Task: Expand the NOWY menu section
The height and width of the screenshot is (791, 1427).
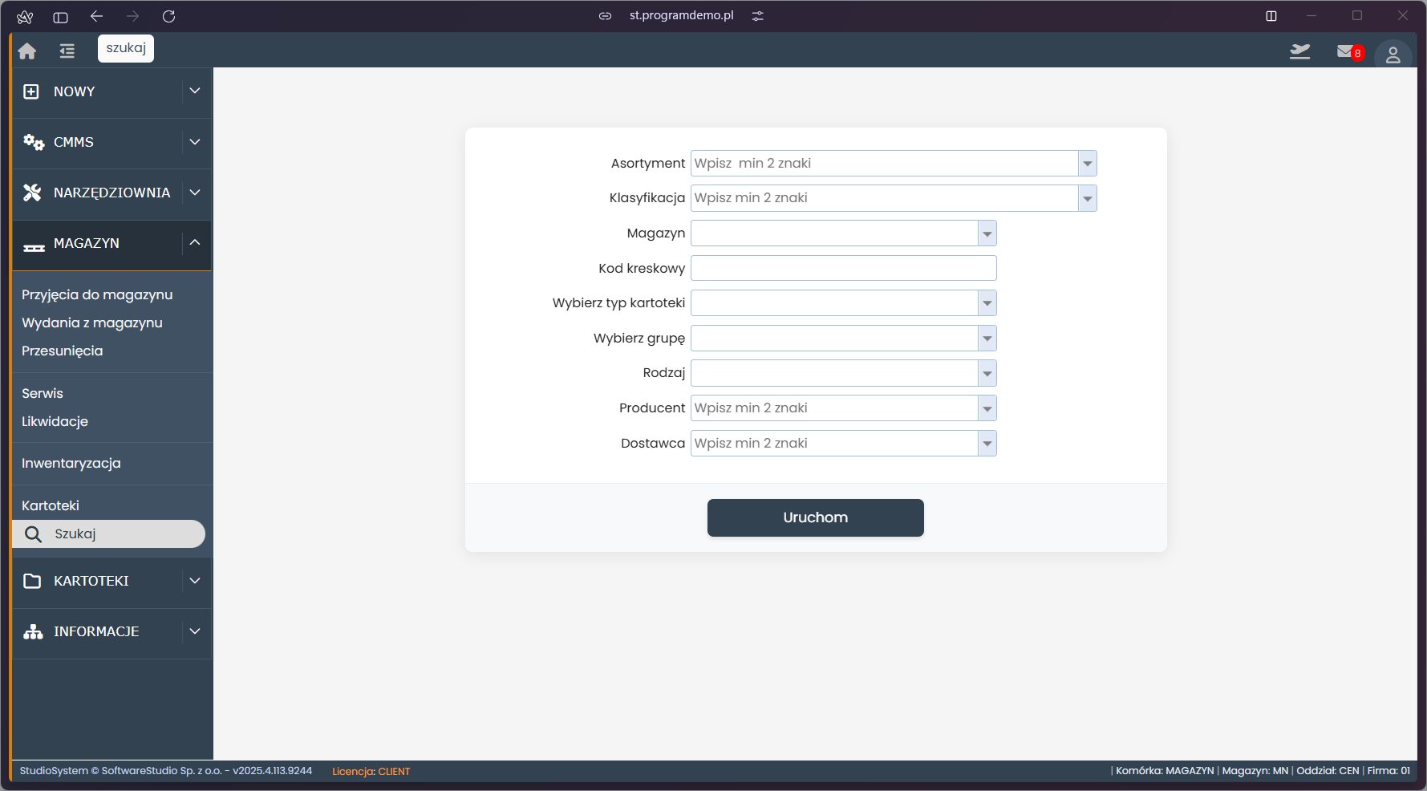Action: point(194,91)
